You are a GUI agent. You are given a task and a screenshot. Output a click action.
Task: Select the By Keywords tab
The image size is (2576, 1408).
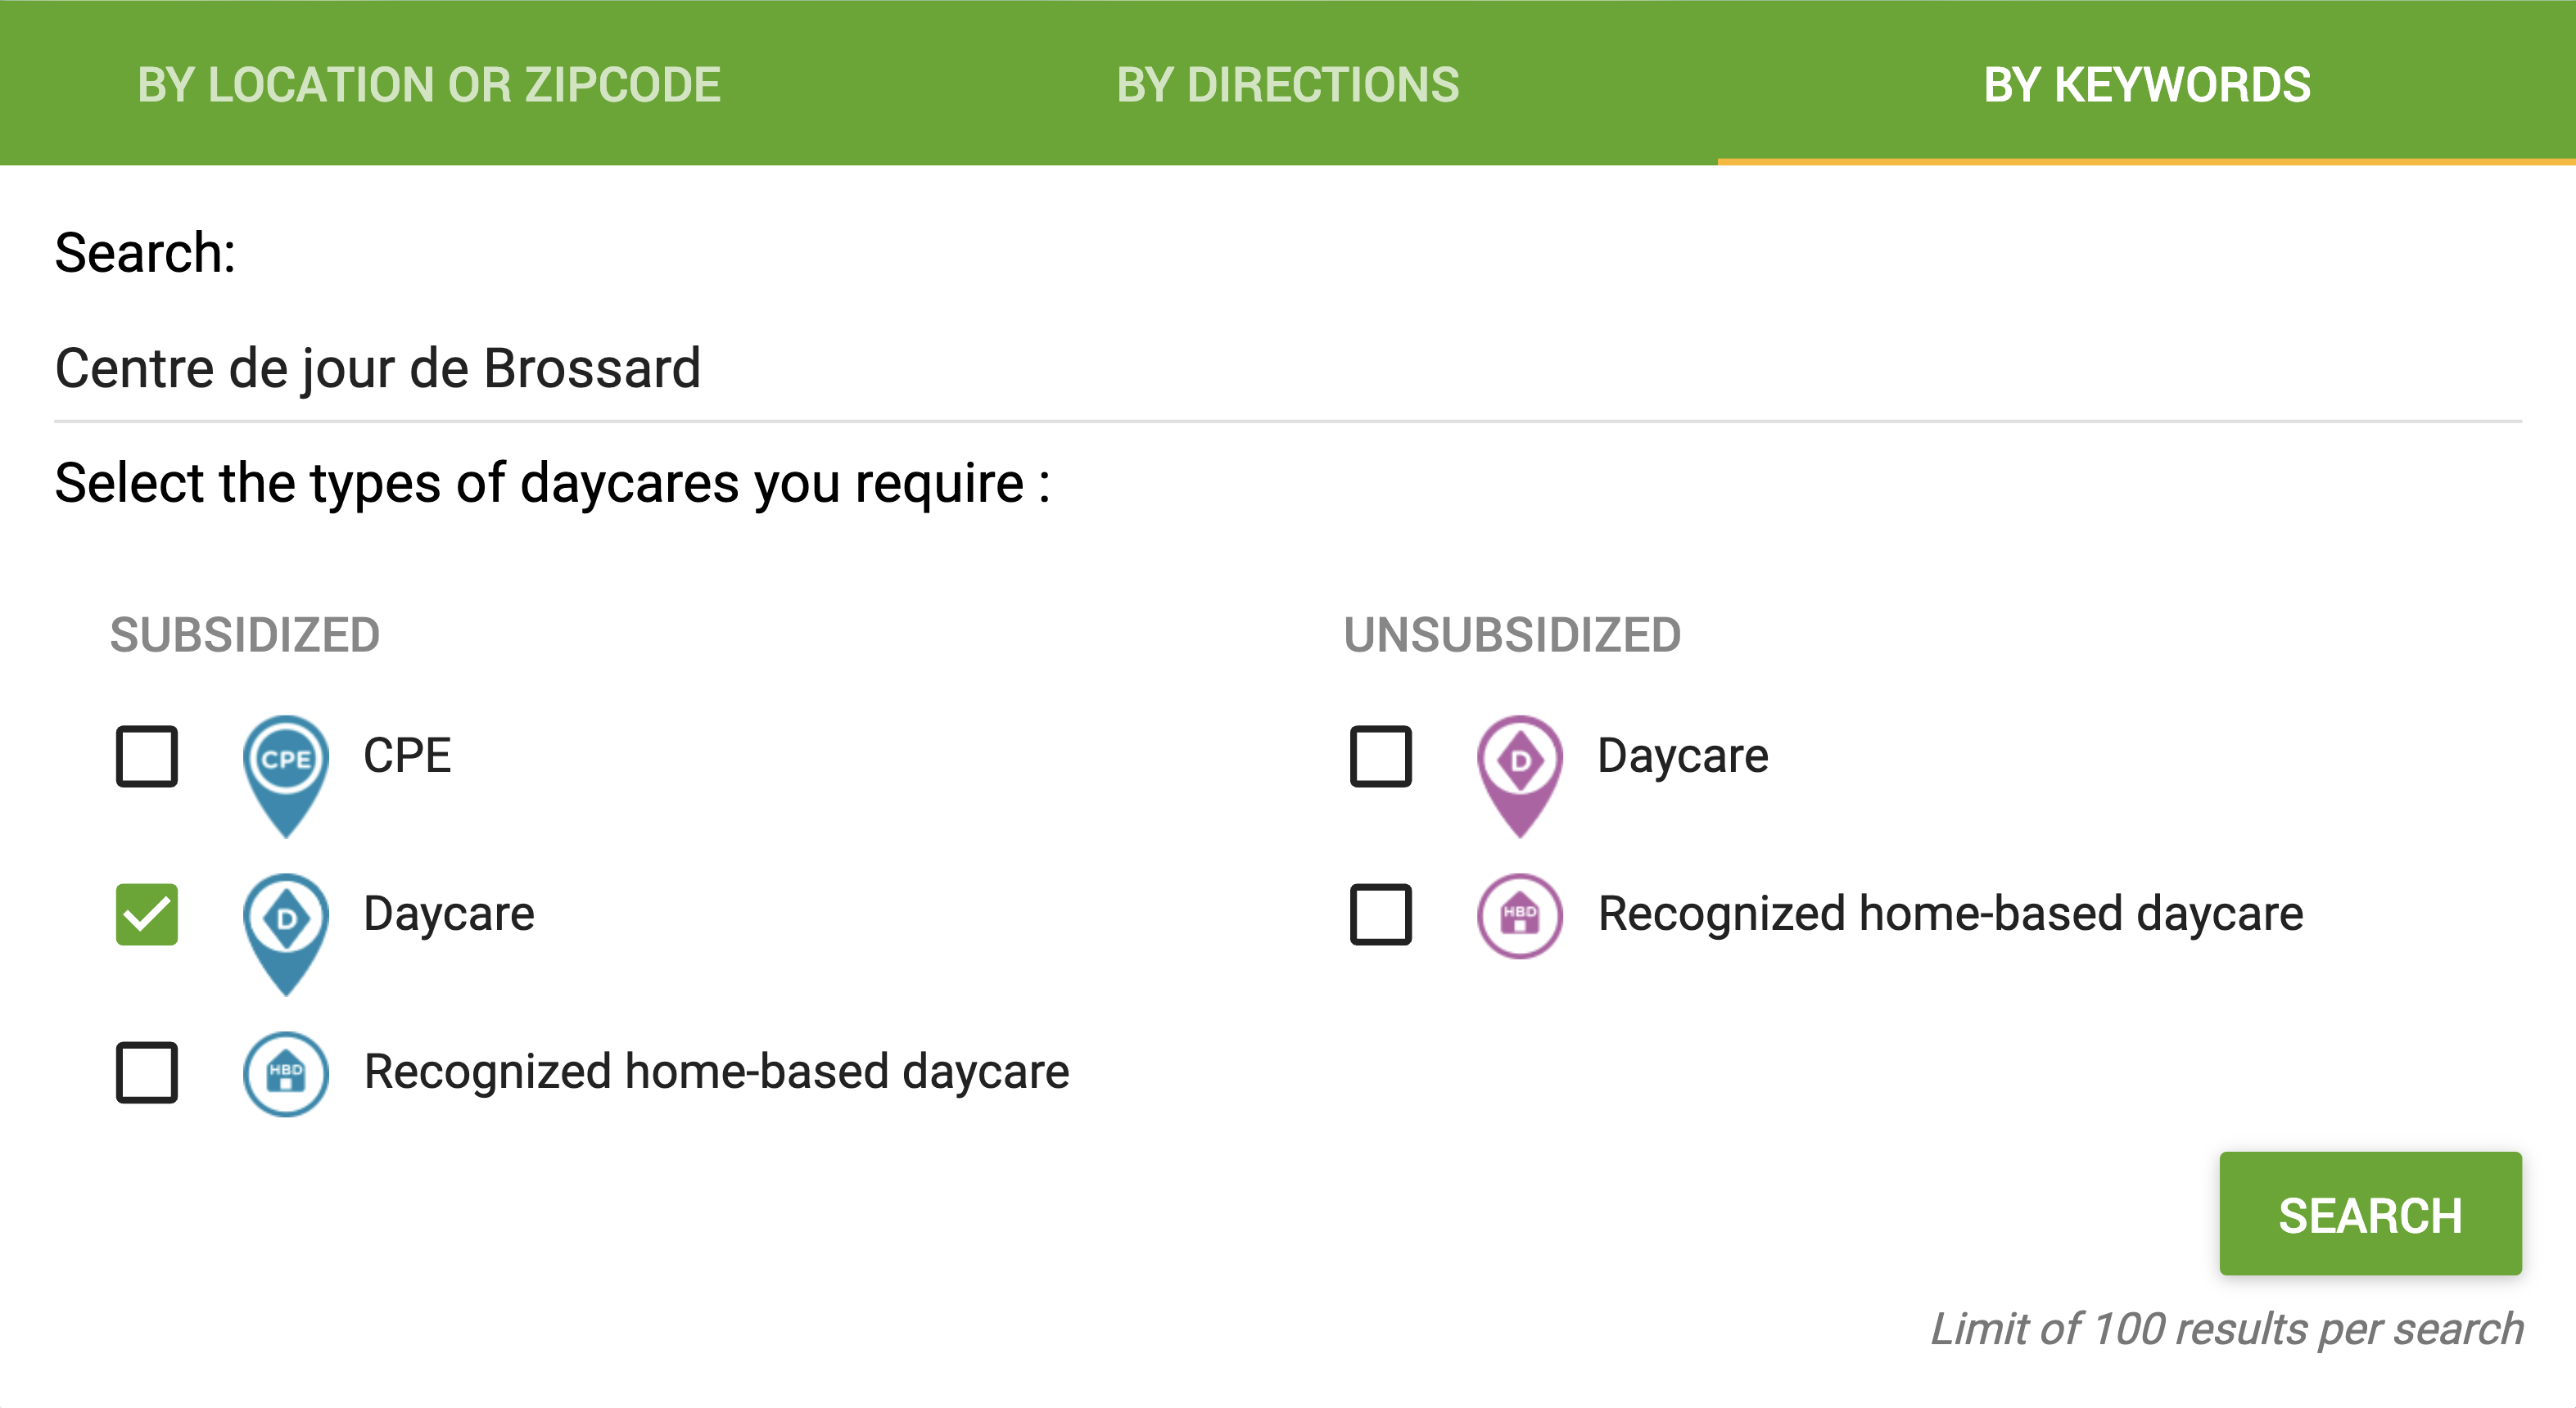(x=2147, y=84)
